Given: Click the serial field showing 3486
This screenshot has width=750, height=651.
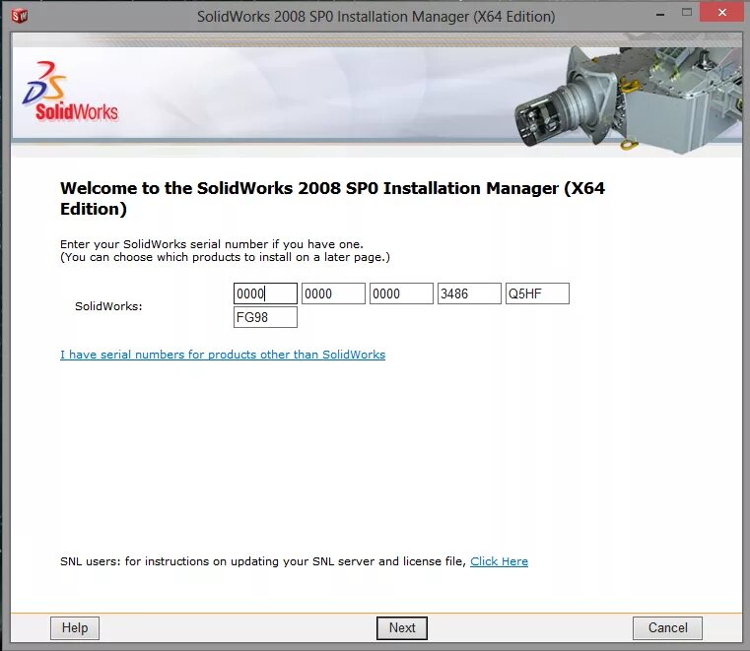Looking at the screenshot, I should (469, 293).
